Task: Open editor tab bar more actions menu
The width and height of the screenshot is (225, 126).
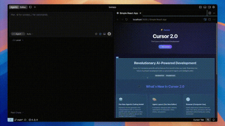Action: pos(214,13)
